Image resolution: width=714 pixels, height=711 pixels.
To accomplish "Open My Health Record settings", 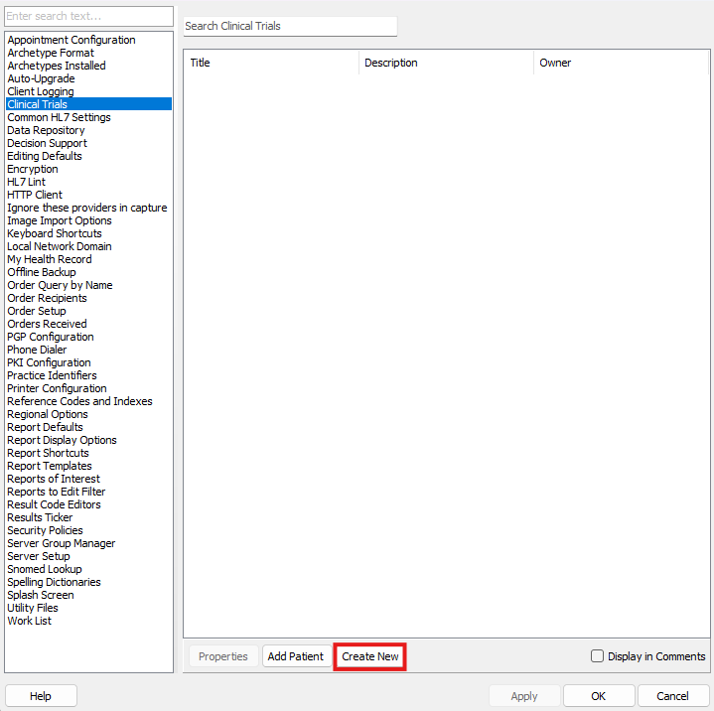I will tap(50, 259).
